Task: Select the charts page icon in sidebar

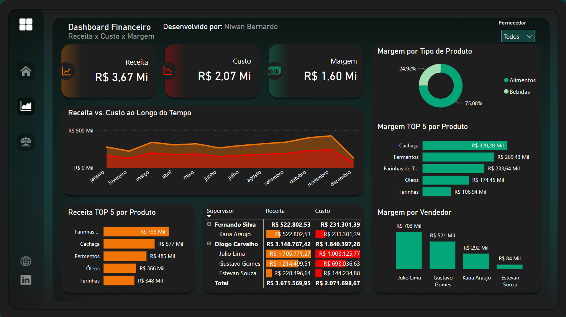Action: pyautogui.click(x=26, y=106)
